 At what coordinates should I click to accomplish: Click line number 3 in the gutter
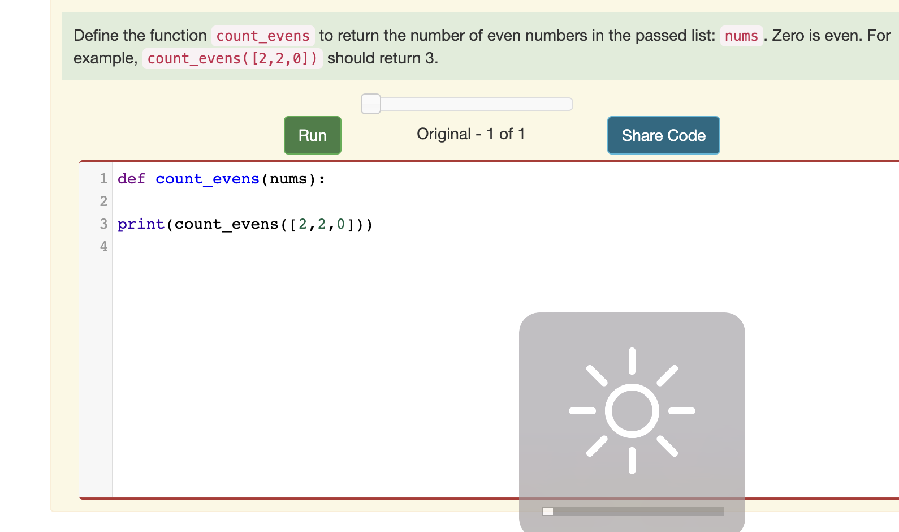pyautogui.click(x=103, y=224)
